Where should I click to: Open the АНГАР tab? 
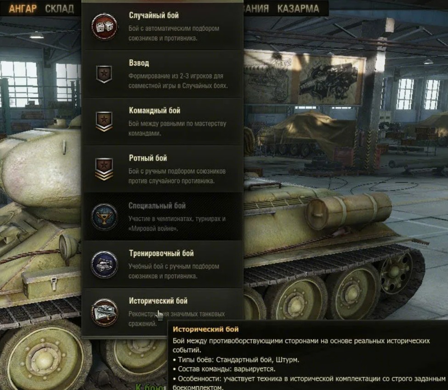pos(23,9)
